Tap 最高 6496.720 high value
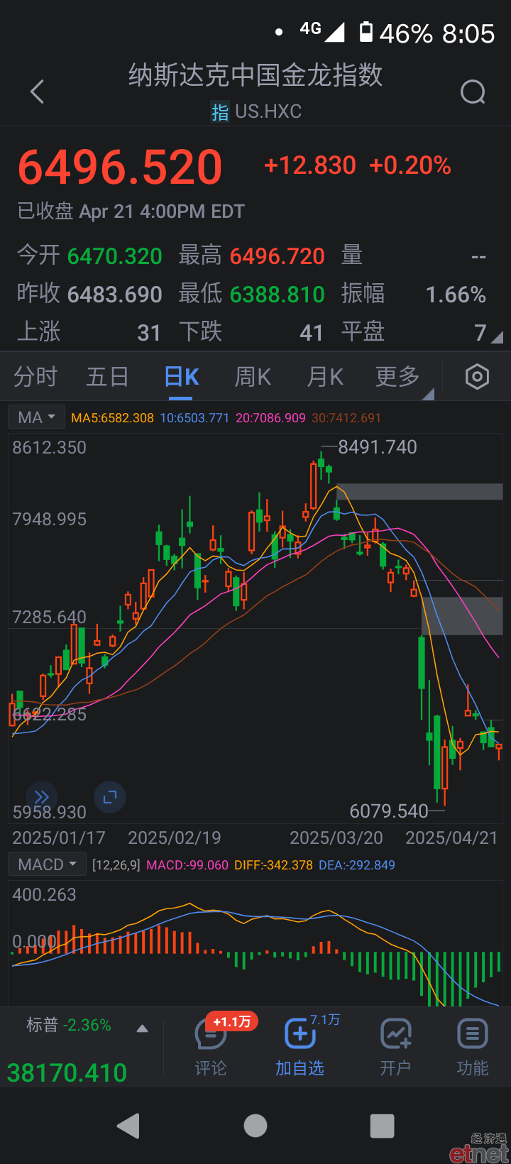The height and width of the screenshot is (1164, 511). pos(252,256)
